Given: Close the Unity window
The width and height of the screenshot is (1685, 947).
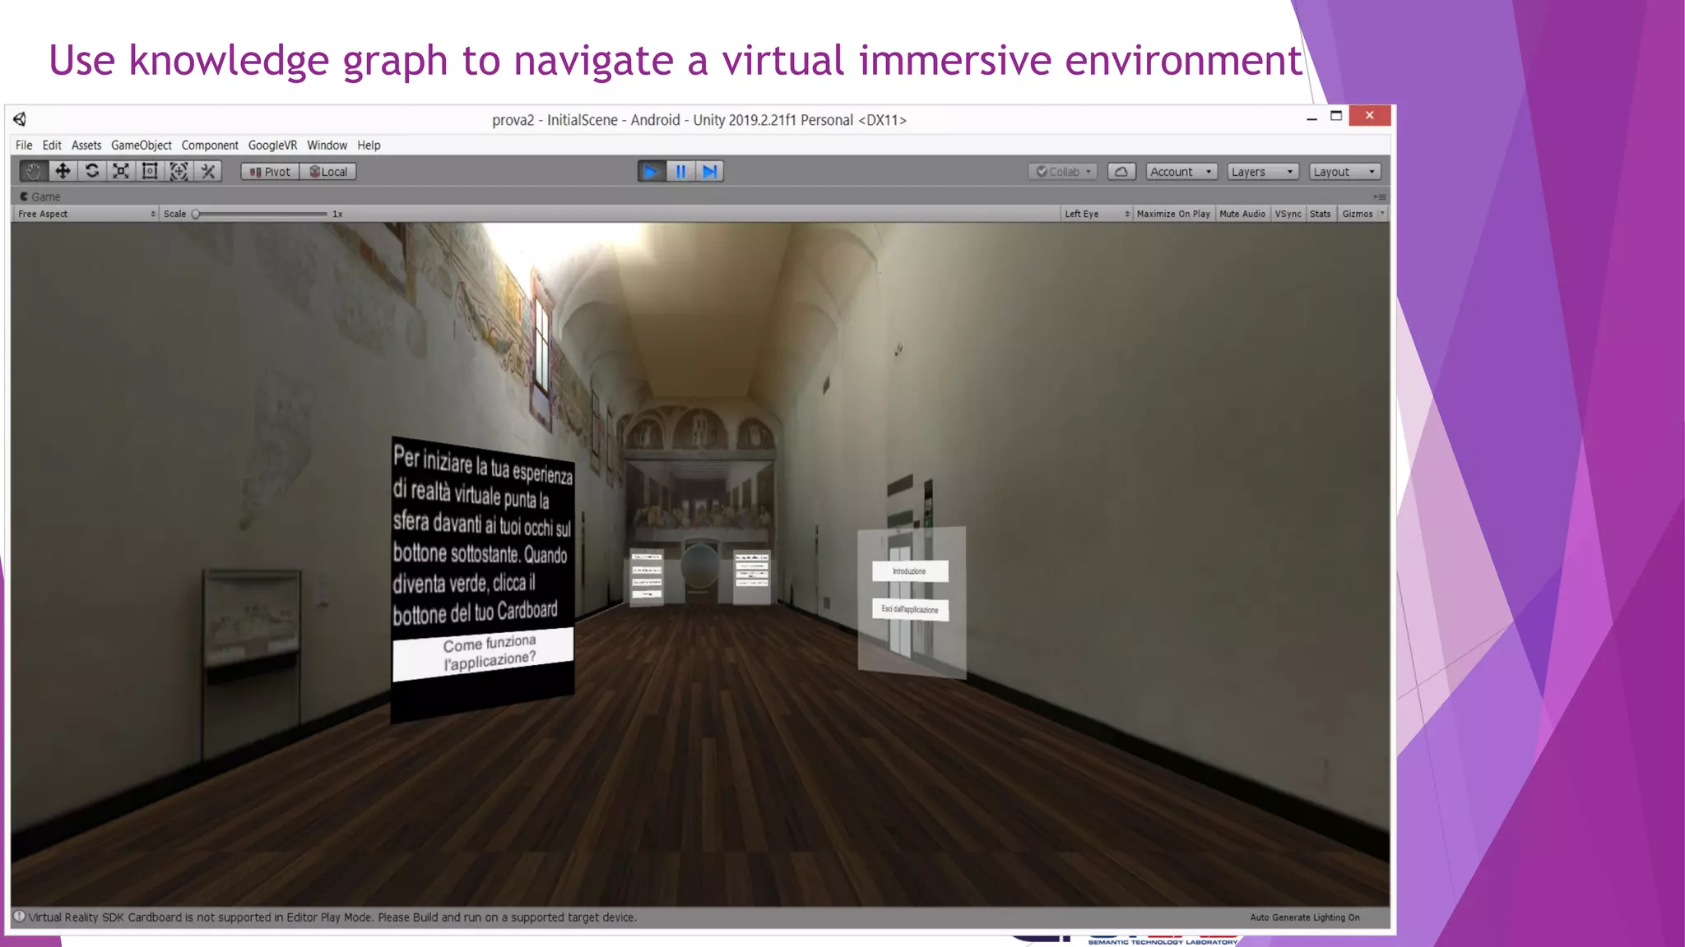Looking at the screenshot, I should [1370, 116].
